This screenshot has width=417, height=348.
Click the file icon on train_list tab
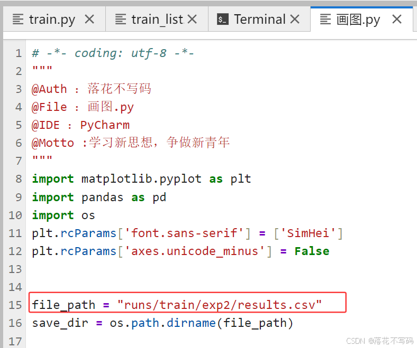click(x=121, y=20)
